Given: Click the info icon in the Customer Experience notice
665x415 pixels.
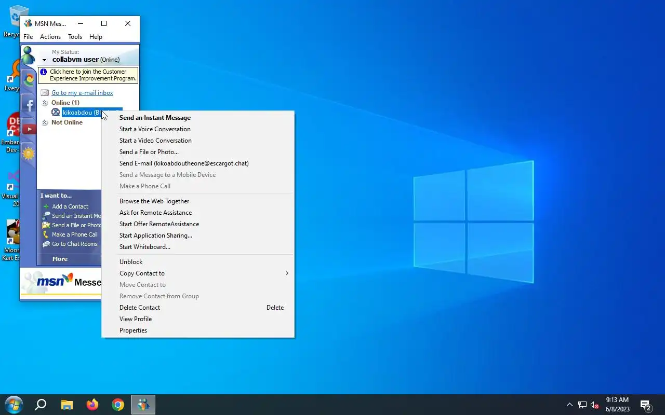Looking at the screenshot, I should click(x=44, y=72).
